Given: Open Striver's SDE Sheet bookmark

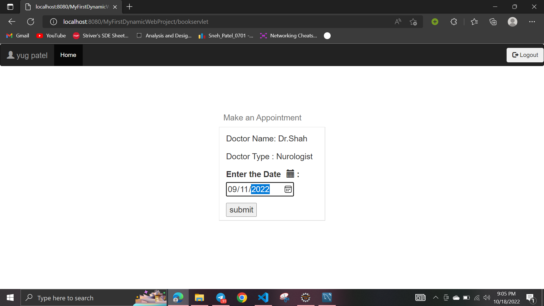Looking at the screenshot, I should (x=101, y=35).
